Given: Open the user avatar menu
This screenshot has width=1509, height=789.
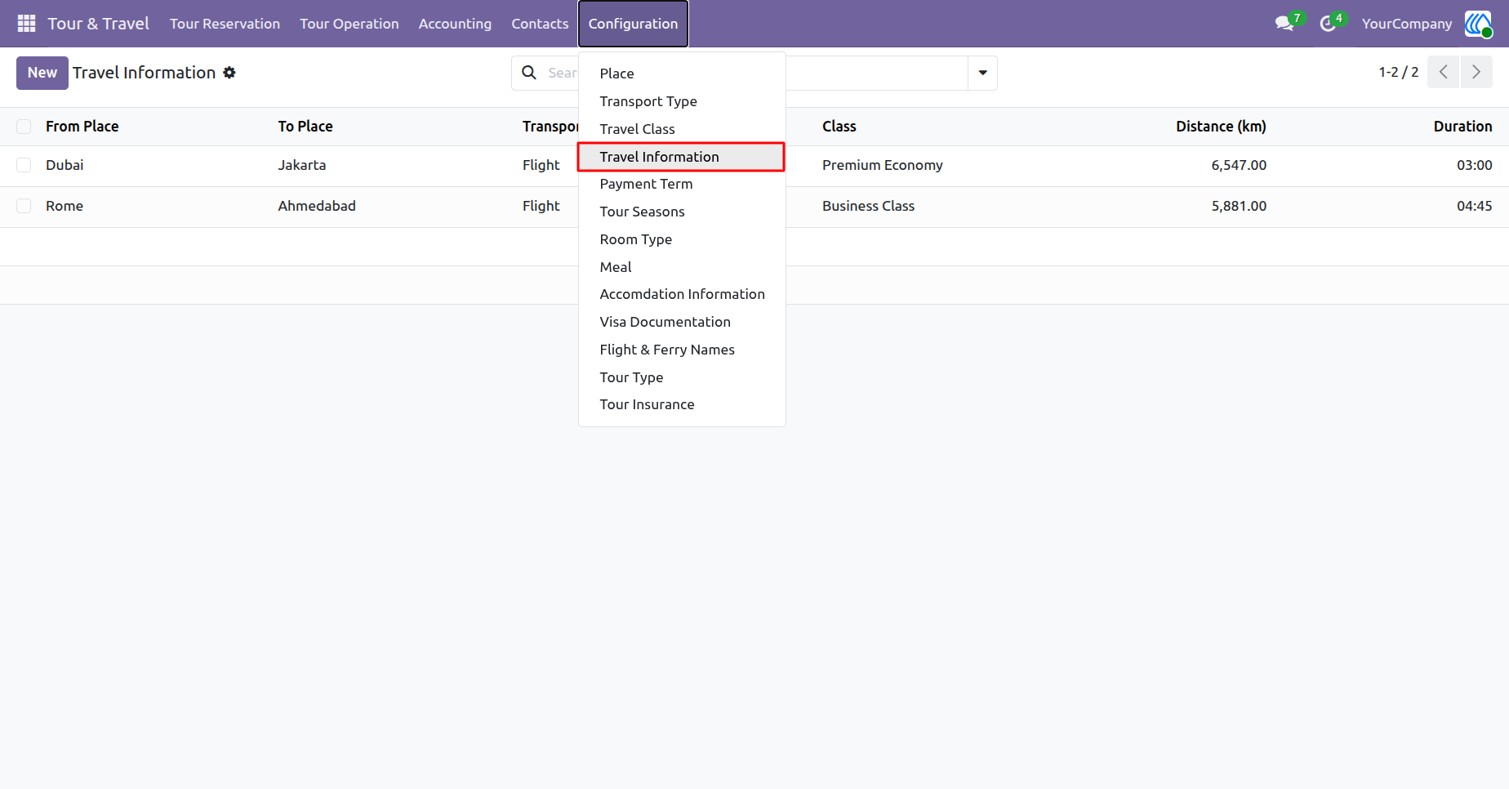Looking at the screenshot, I should 1478,24.
